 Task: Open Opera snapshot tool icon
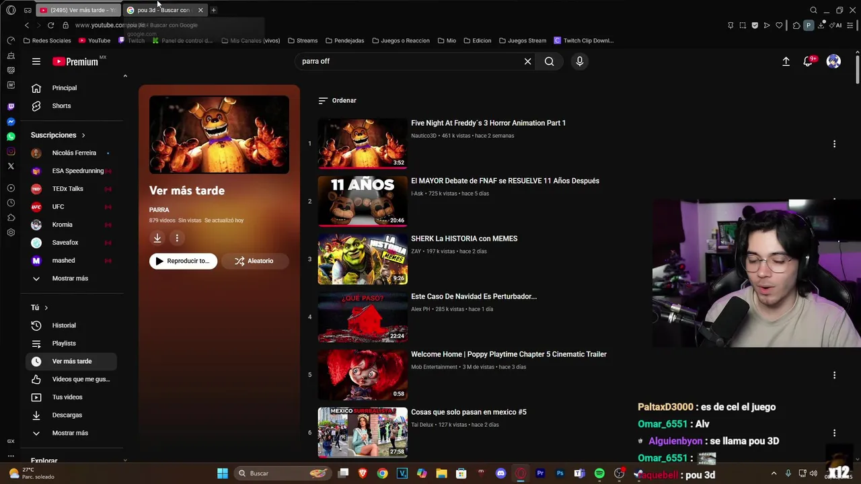click(743, 26)
